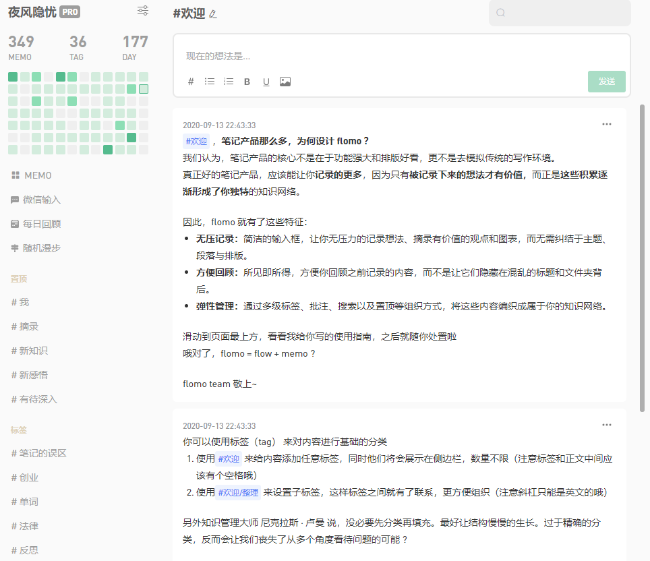Click the 349 MEMO count
Screen dimensions: 650x561
coord(21,48)
